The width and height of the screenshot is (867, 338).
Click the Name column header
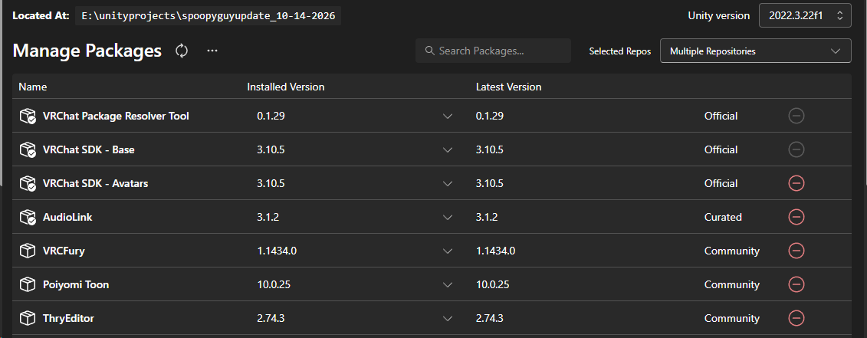33,87
